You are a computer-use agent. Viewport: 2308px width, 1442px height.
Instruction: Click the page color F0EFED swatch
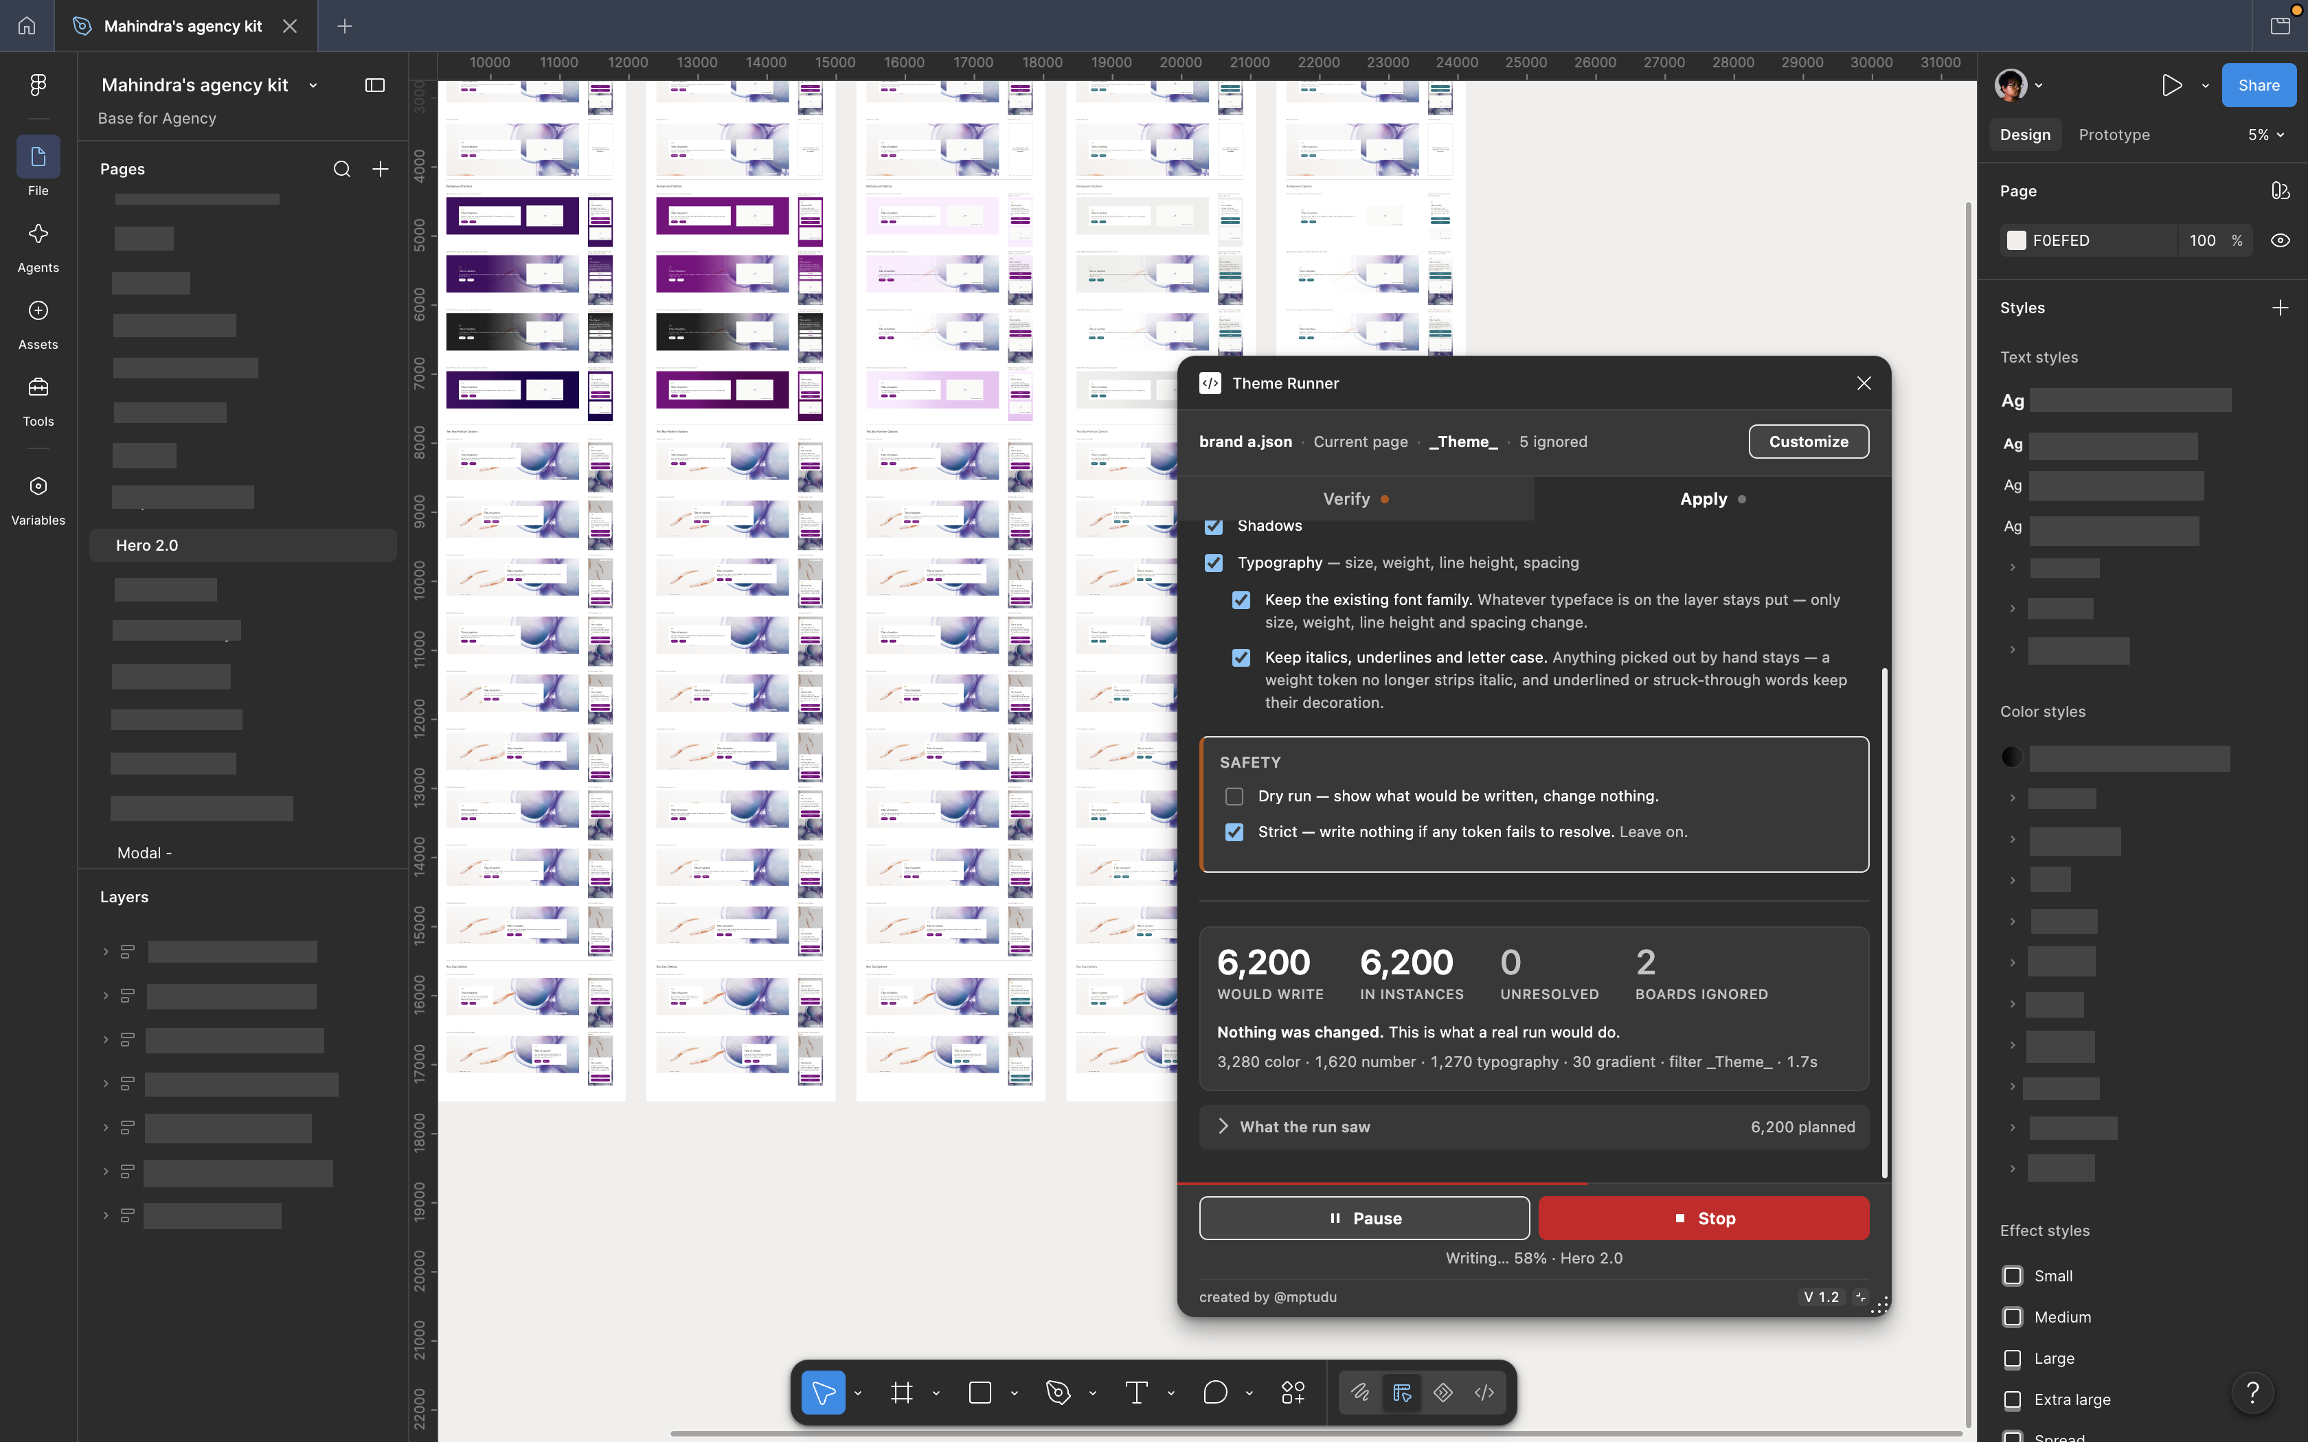tap(2016, 240)
